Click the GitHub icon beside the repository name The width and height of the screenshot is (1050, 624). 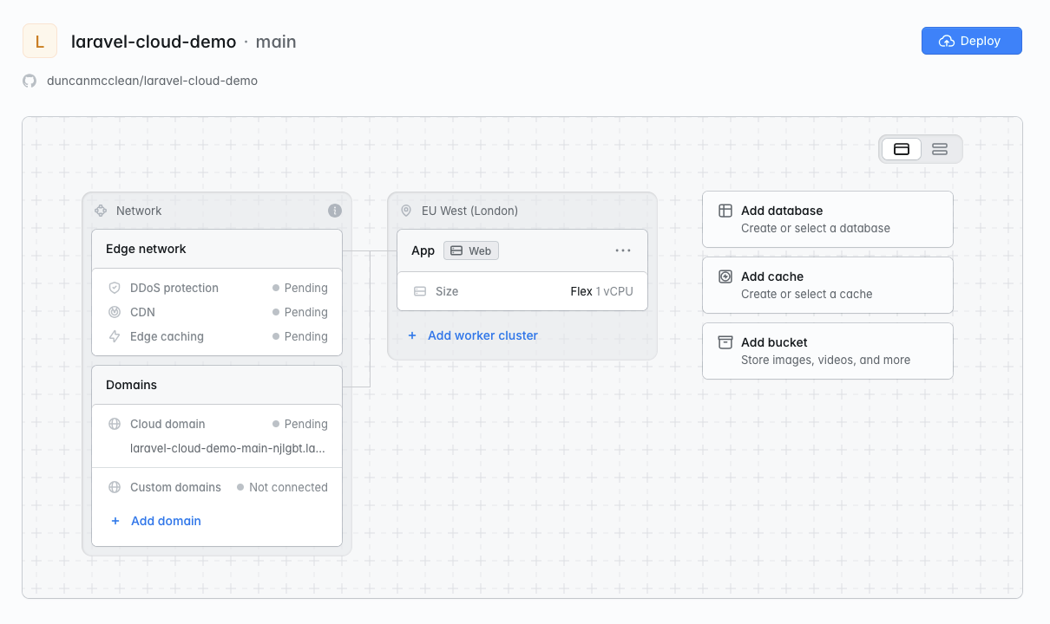pyautogui.click(x=29, y=81)
